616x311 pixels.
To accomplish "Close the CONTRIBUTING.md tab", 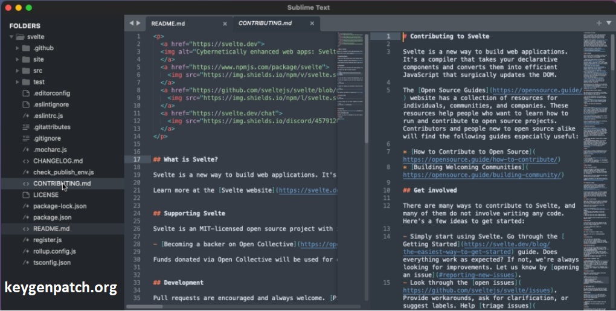I will click(312, 24).
